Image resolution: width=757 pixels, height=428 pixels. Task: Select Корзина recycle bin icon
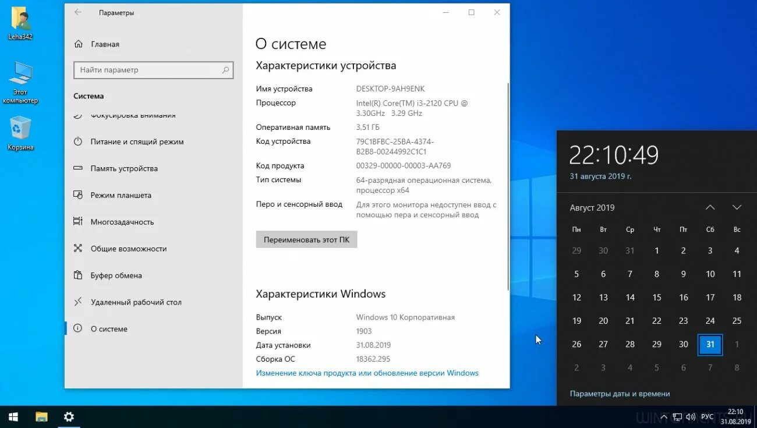[20, 133]
